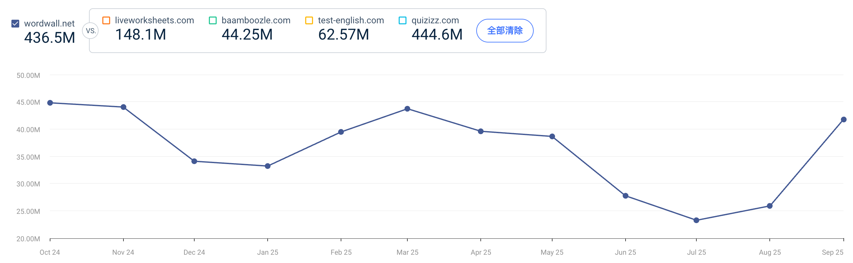Click the wordwall.net domain label

49,24
